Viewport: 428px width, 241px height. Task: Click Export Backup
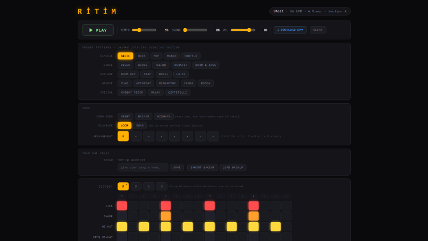(x=202, y=168)
